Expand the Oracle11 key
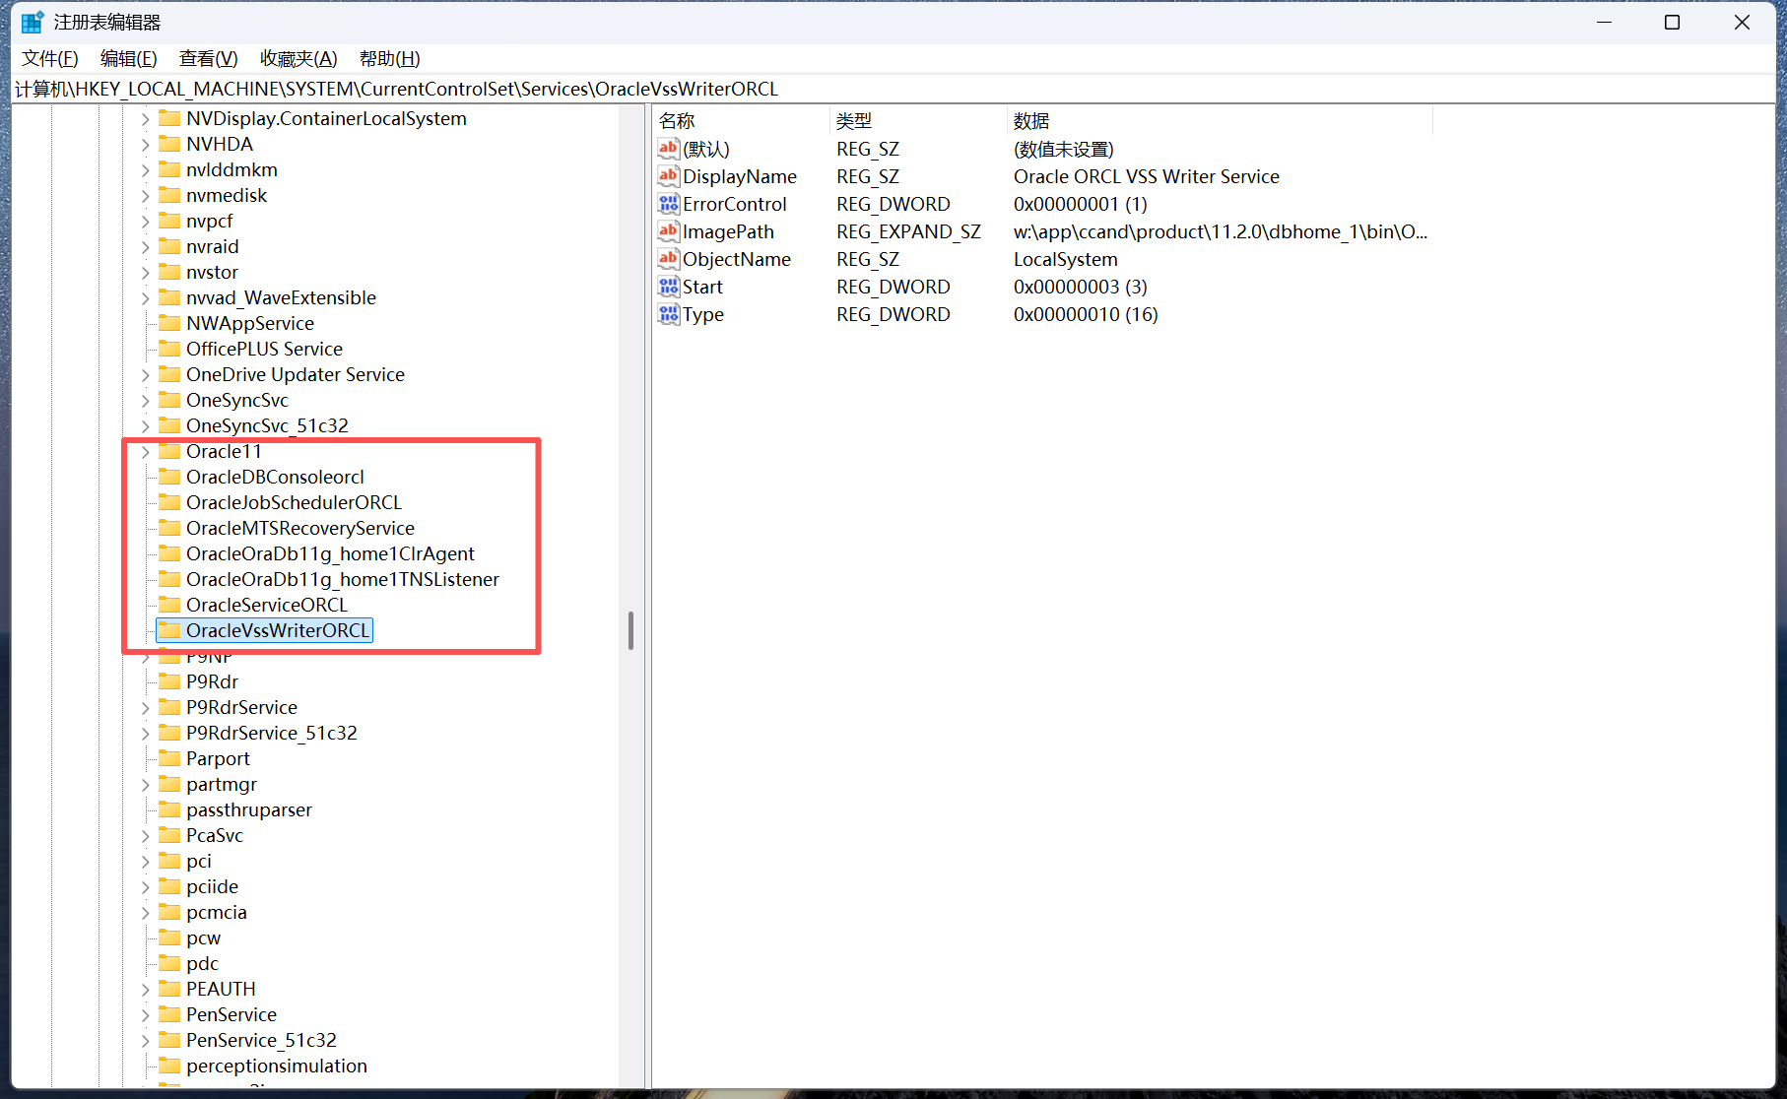1787x1099 pixels. [145, 451]
